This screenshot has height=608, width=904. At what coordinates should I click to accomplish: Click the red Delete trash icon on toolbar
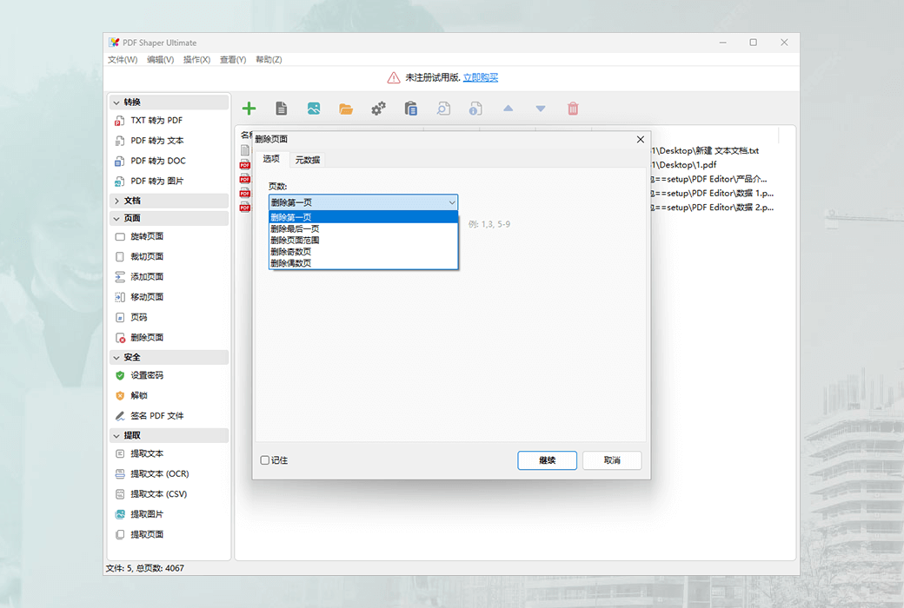pos(573,108)
